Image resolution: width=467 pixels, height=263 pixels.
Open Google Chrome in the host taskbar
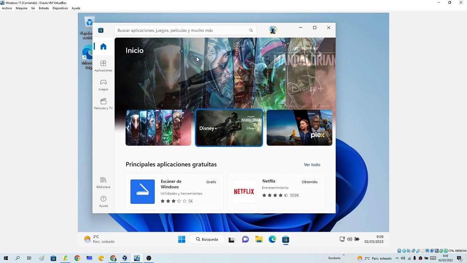point(77,258)
